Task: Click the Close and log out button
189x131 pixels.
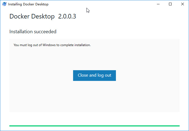Action: coord(94,76)
